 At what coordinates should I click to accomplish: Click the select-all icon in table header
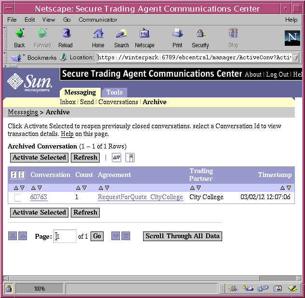(13, 175)
